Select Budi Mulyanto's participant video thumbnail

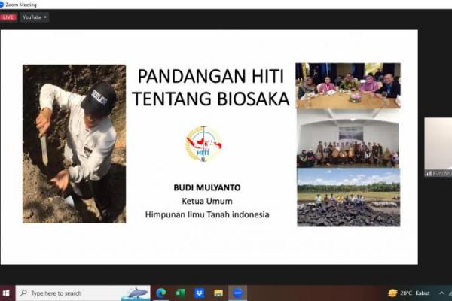pos(438,147)
